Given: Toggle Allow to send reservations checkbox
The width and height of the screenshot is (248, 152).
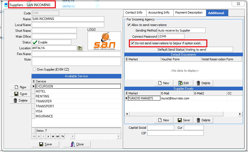Looking at the screenshot, I should (129, 25).
